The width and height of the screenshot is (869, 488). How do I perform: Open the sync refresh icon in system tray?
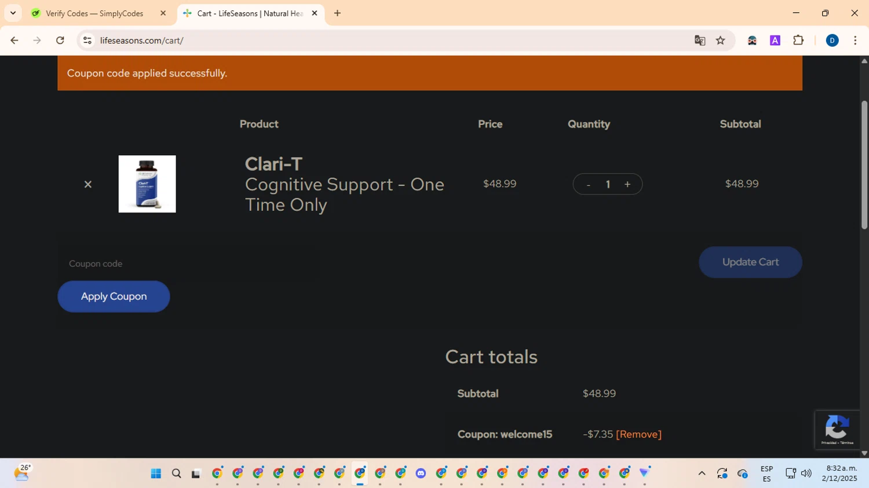click(722, 474)
